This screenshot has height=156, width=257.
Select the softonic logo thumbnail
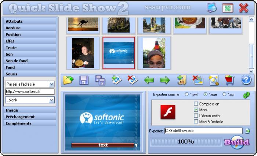tap(119, 53)
